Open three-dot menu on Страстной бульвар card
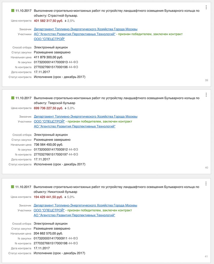 pyautogui.click(x=206, y=7)
